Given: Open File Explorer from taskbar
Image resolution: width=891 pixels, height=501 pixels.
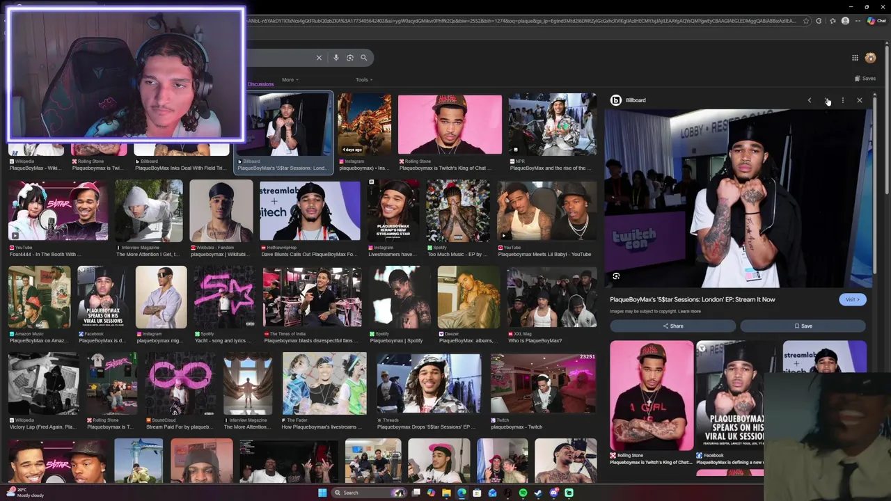Looking at the screenshot, I should (446, 493).
